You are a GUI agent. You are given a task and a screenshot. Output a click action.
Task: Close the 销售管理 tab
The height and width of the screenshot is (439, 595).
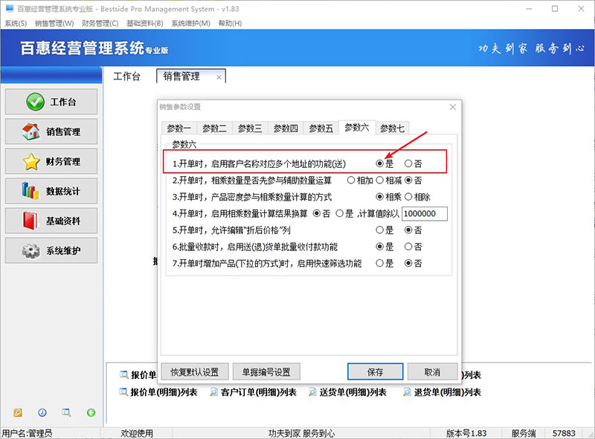click(x=219, y=77)
